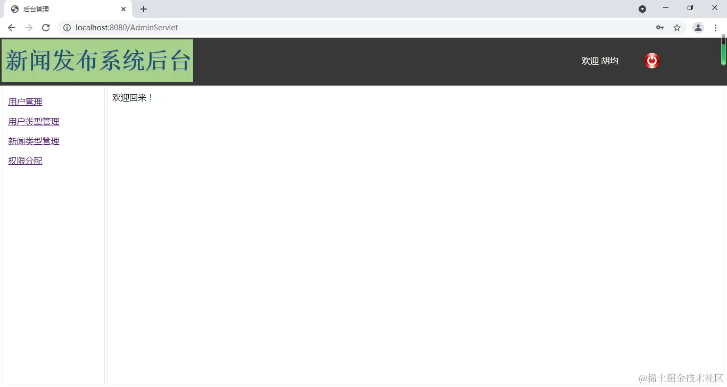Expand the tab search dropdown circle
Viewport: 727px width, 387px height.
[642, 9]
